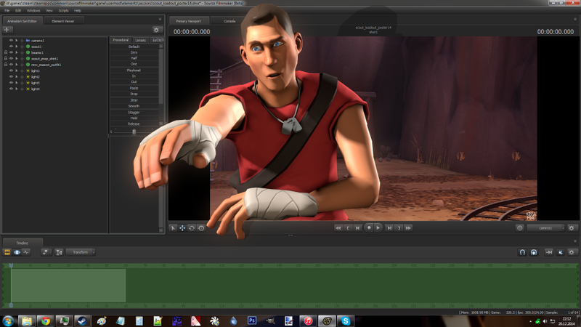Image resolution: width=581 pixels, height=327 pixels.
Task: Open the Scripts menu
Action: pyautogui.click(x=63, y=10)
